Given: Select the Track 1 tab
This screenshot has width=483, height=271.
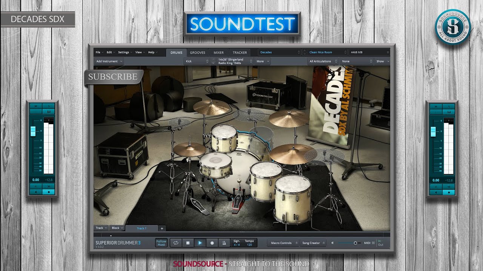Looking at the screenshot, I should pos(142,228).
